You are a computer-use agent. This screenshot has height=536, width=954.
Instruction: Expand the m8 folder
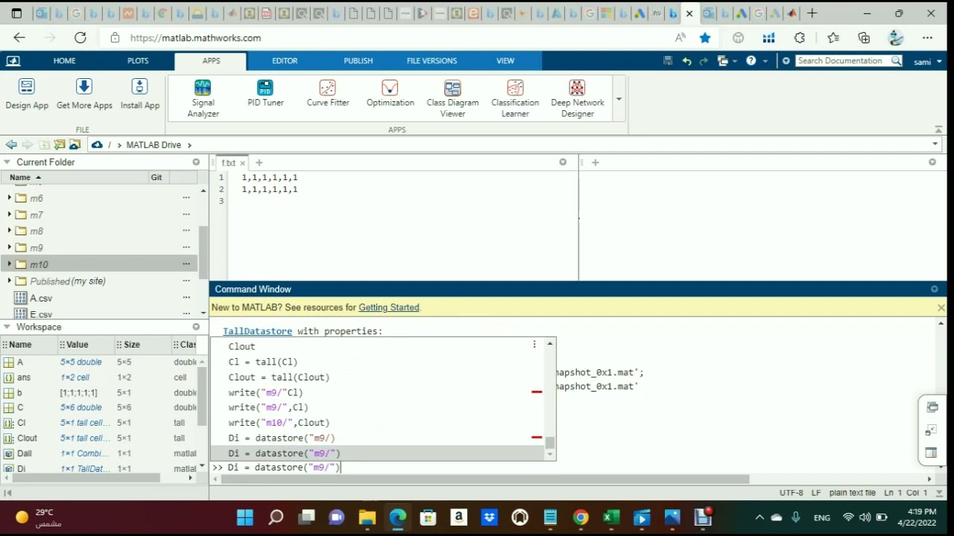click(x=9, y=231)
